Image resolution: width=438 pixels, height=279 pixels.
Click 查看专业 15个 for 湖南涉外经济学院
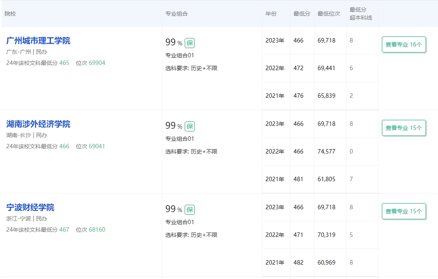pos(404,128)
